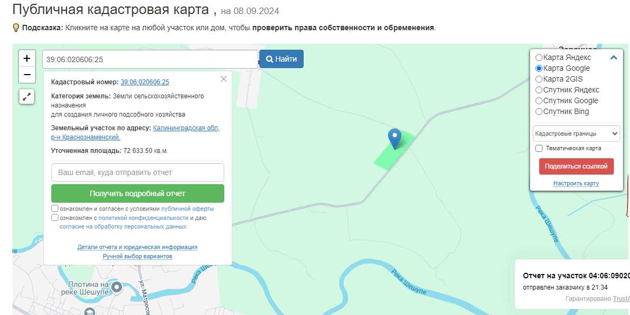This screenshot has height=315, width=630.
Task: Focus the email input for report
Action: (x=137, y=172)
